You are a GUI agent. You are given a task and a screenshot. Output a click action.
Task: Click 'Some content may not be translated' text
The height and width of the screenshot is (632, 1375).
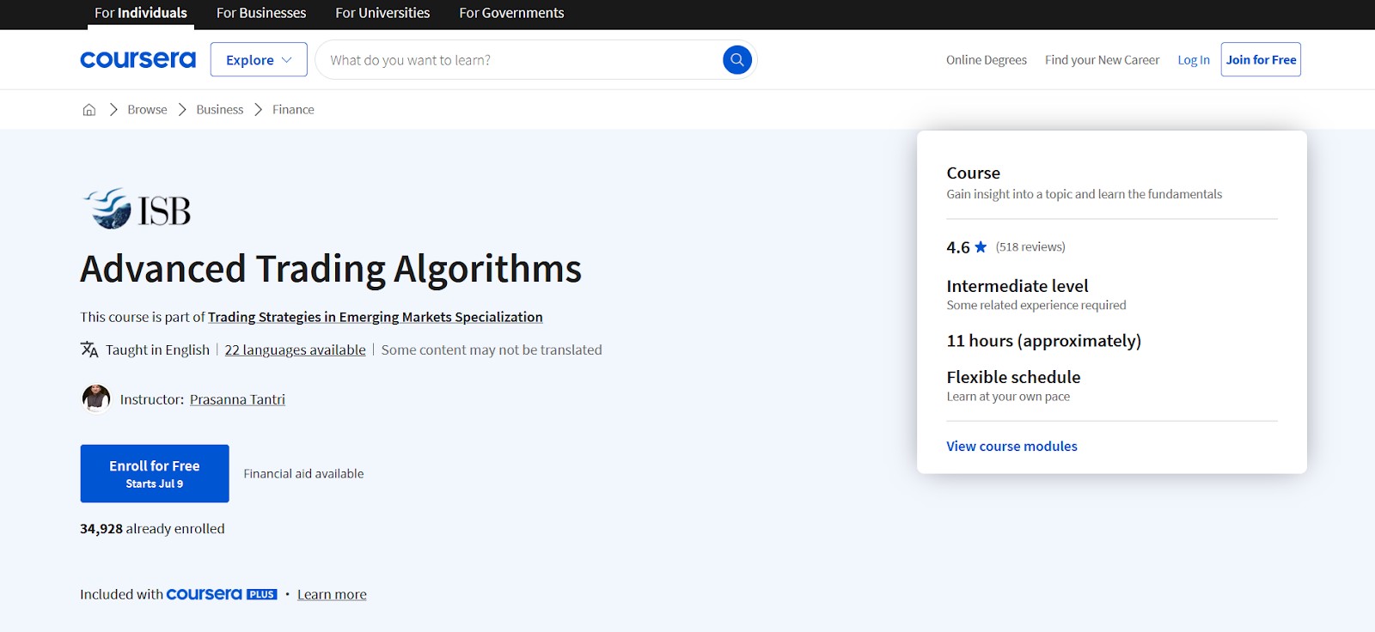pyautogui.click(x=492, y=349)
